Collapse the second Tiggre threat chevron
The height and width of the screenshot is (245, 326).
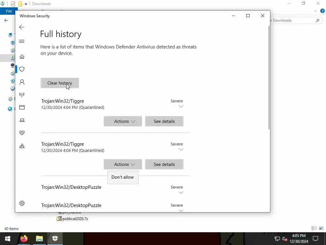181,149
